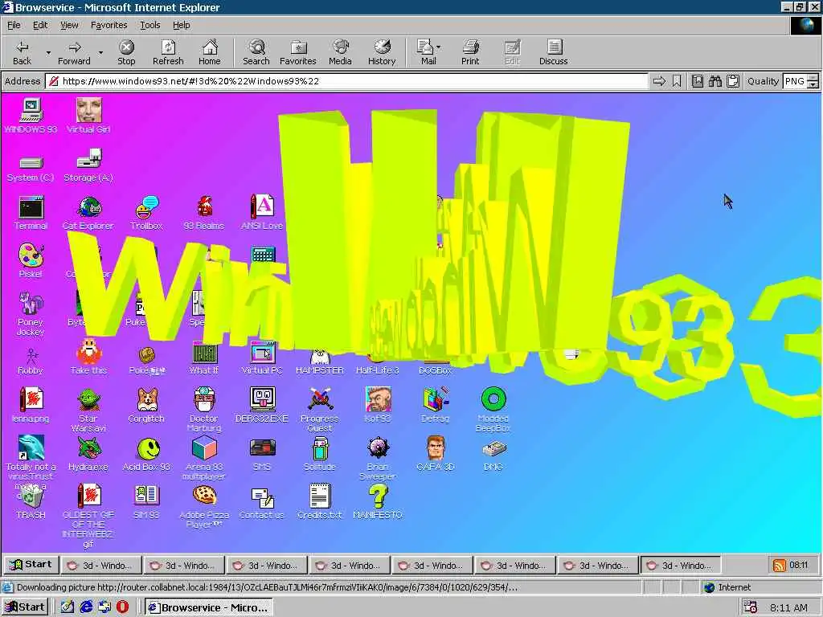
Task: Open the GAFA 3D icon
Action: [x=436, y=454]
